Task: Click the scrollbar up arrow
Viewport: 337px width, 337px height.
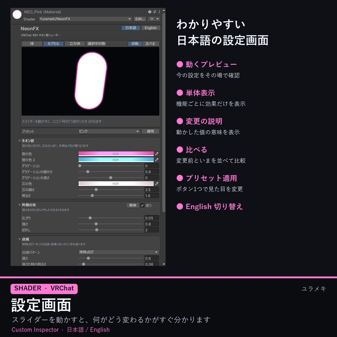Action: pos(164,10)
